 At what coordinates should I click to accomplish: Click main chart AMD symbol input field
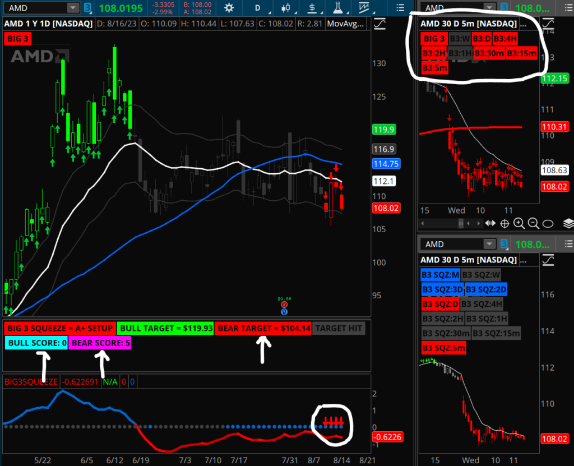36,8
